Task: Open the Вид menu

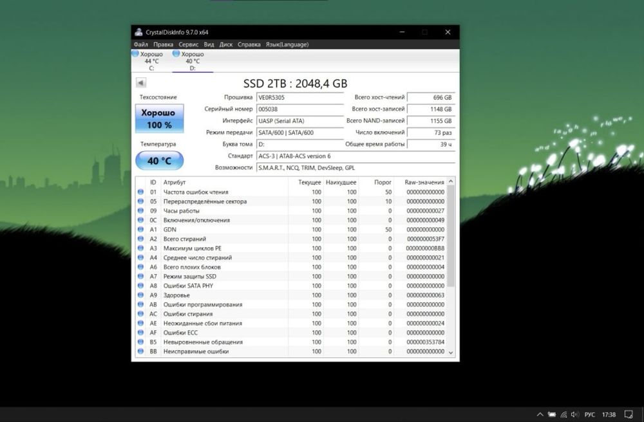Action: point(209,44)
